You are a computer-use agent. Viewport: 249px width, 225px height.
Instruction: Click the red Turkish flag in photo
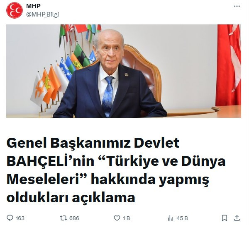pos(228,65)
